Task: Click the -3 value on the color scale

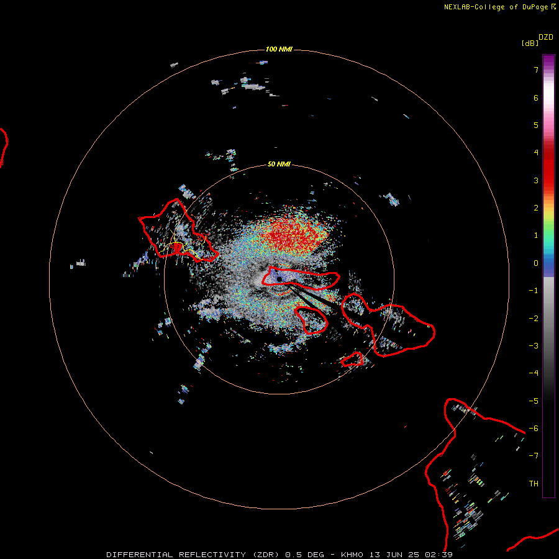Action: pyautogui.click(x=534, y=346)
